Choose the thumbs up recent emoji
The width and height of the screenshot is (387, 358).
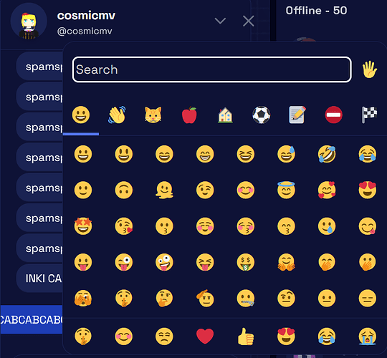coord(246,336)
